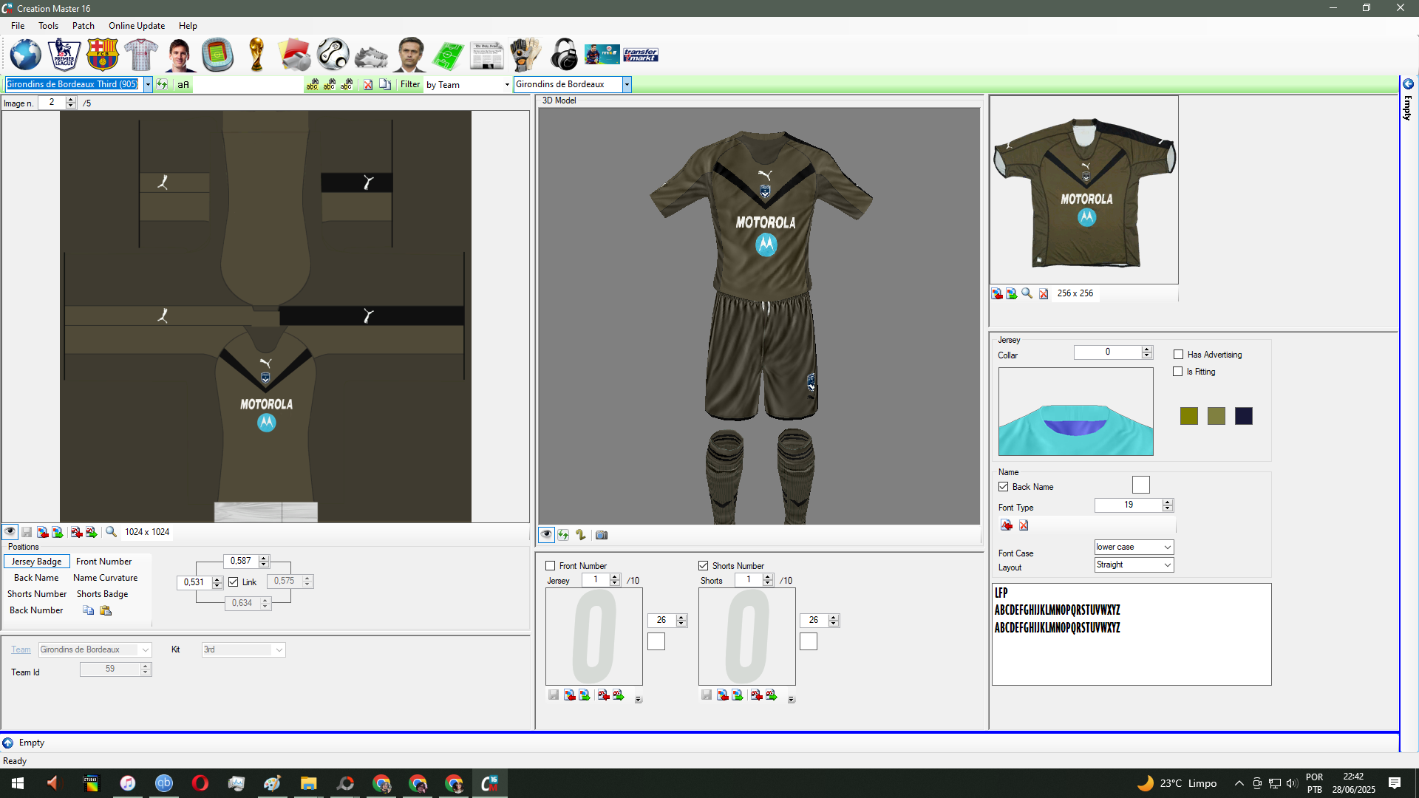Toggle the Back Name checkbox
The height and width of the screenshot is (798, 1419).
(x=1004, y=487)
